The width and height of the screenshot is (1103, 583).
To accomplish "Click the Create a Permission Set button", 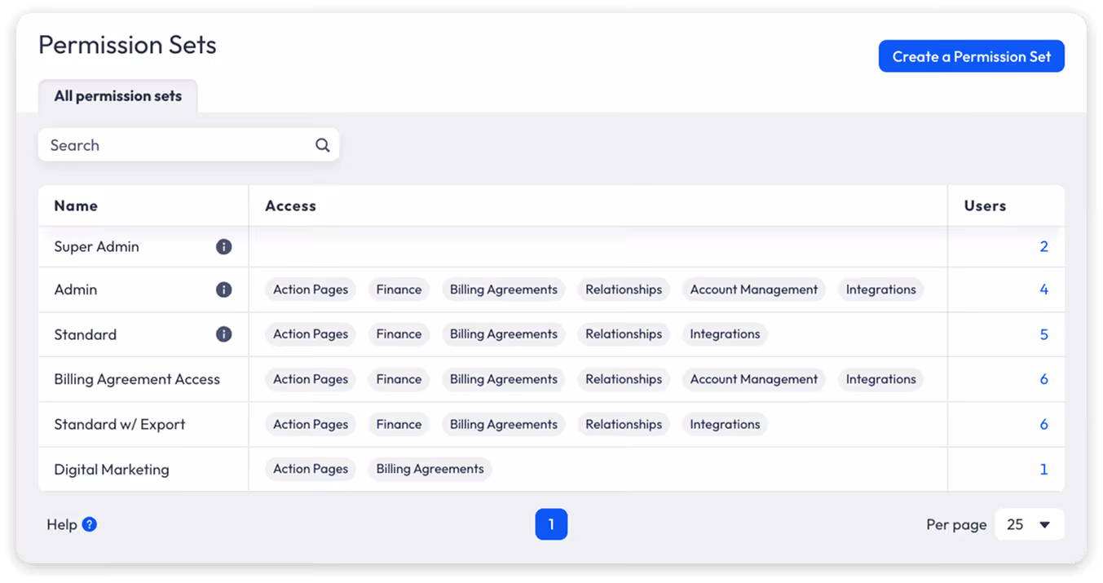I will 971,55.
